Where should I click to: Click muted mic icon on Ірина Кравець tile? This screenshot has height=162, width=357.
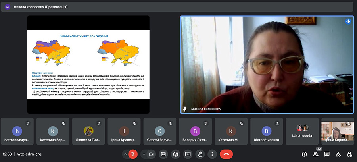(135, 123)
